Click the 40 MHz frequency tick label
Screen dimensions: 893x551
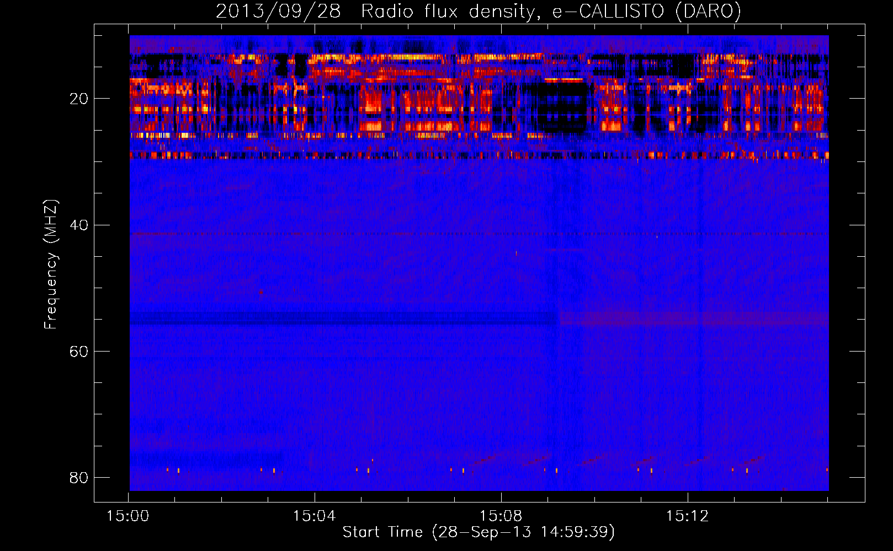(79, 225)
